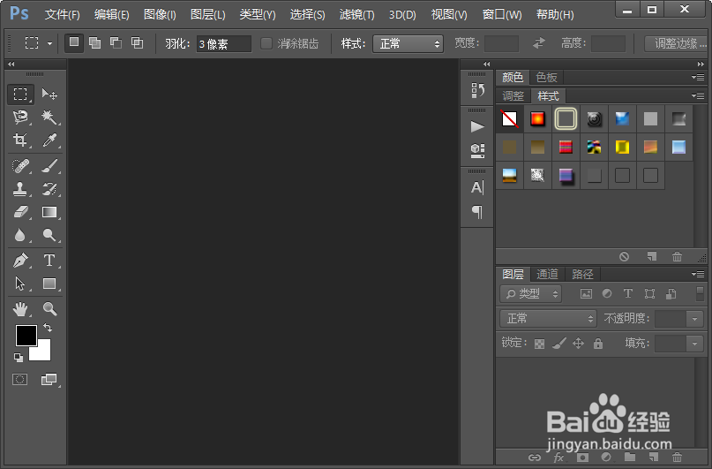The width and height of the screenshot is (712, 469).
Task: Select the Rectangular Marquee tool in toolbox
Action: [20, 95]
